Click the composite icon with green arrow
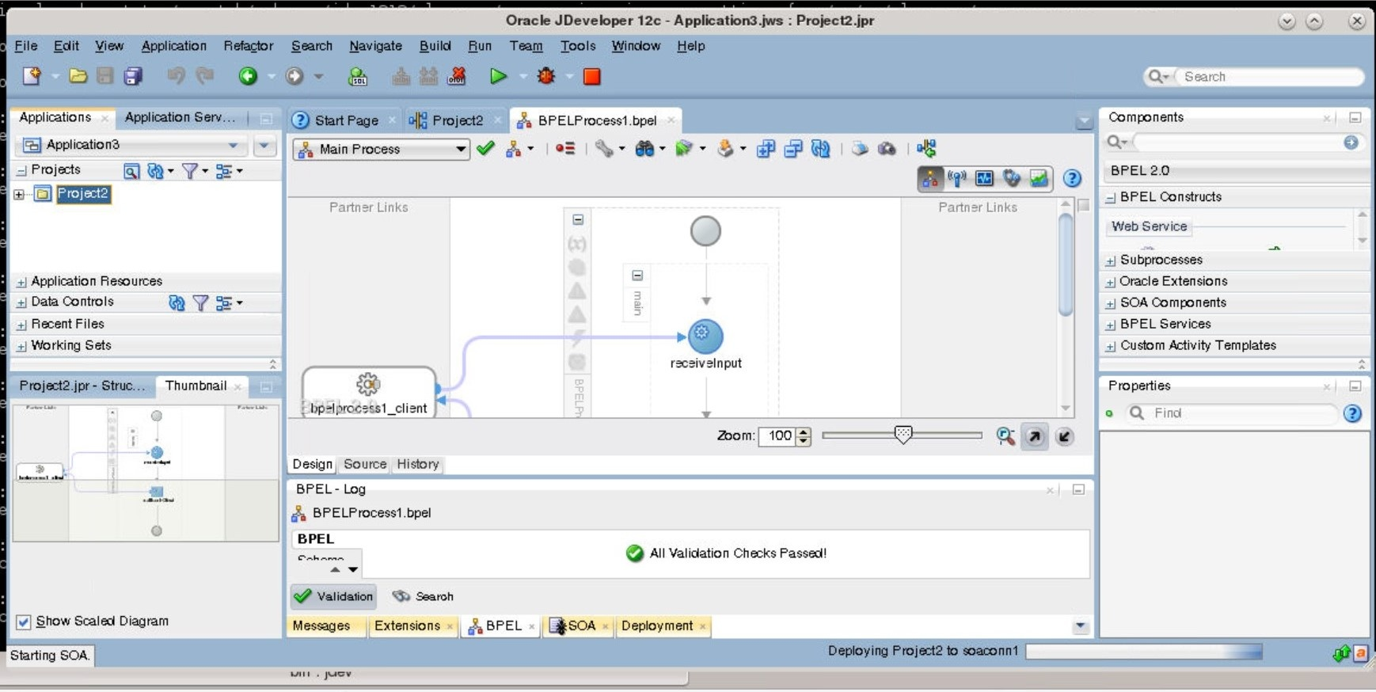Screen dimensions: 1376x692 click(926, 148)
